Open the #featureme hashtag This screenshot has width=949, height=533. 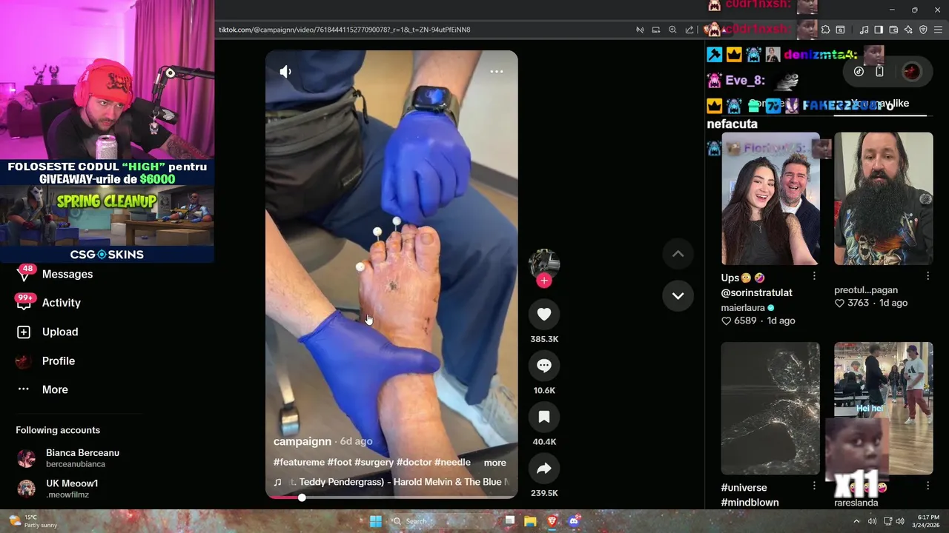[x=299, y=462]
